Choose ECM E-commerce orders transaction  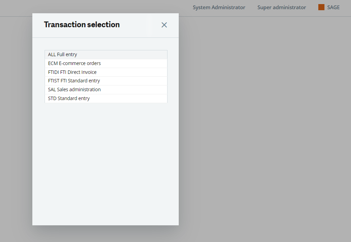pos(106,63)
